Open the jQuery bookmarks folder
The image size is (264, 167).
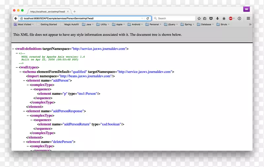tap(171, 24)
